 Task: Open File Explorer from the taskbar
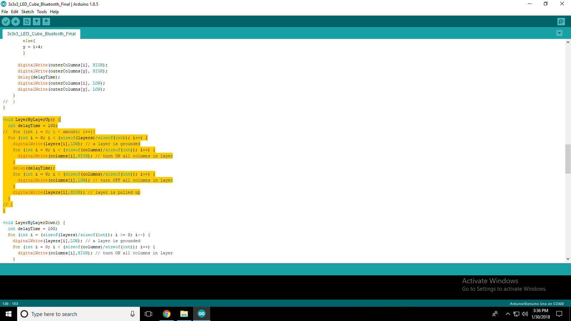[184, 314]
